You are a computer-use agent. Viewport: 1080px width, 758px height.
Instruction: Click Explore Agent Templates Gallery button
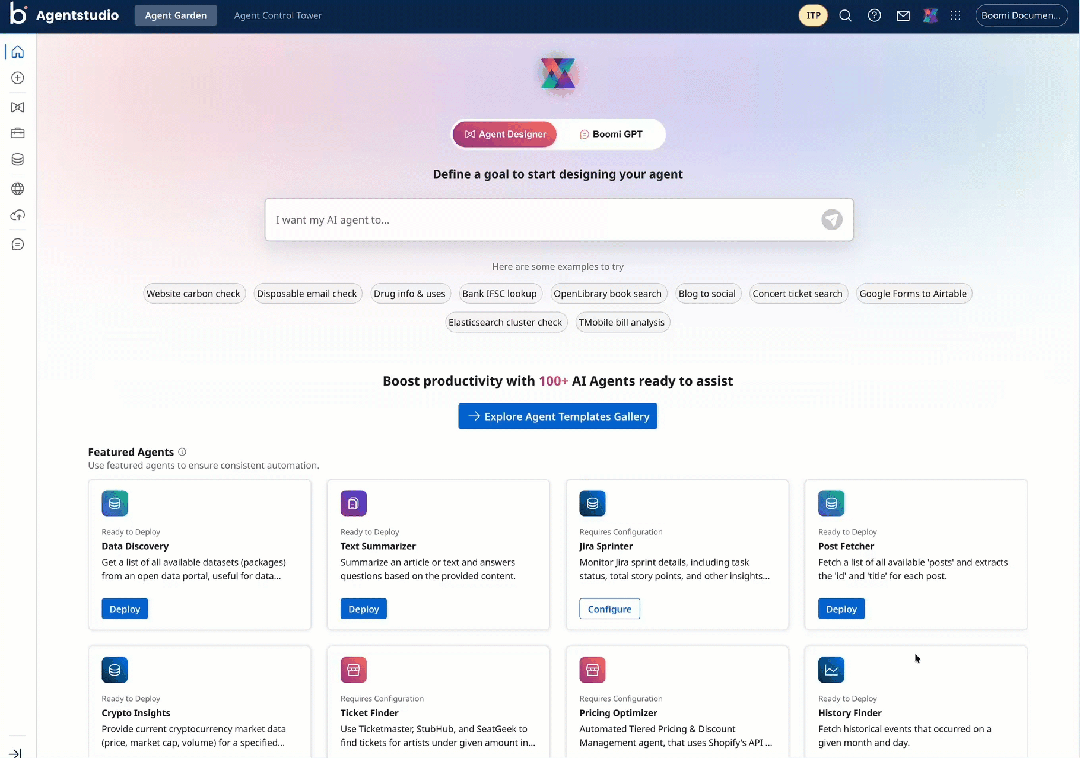point(558,416)
